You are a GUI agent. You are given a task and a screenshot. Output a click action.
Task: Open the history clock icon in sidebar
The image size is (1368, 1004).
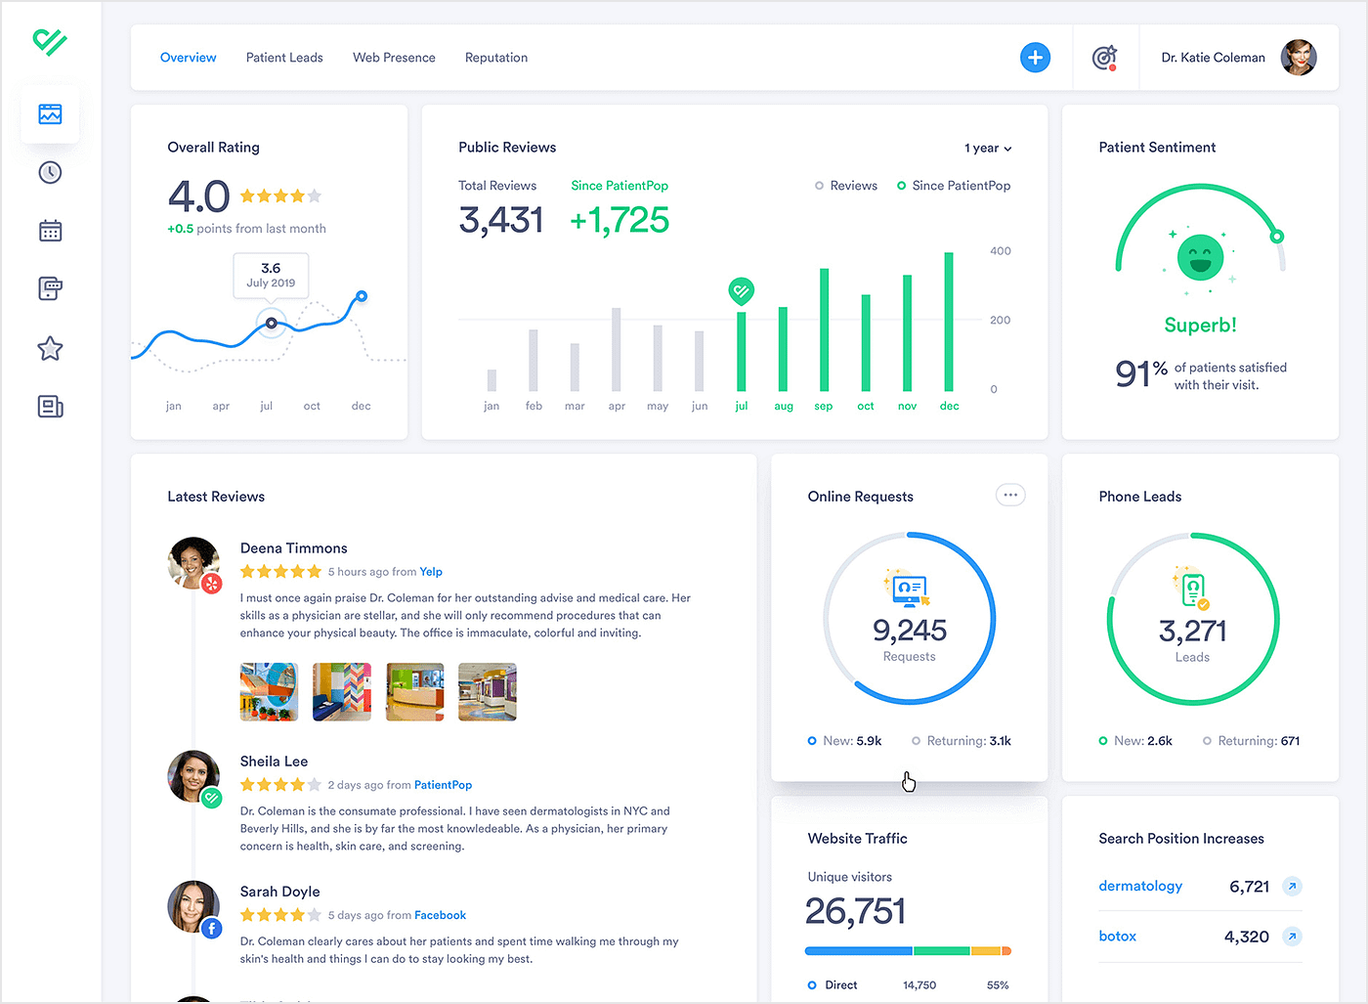(x=50, y=172)
